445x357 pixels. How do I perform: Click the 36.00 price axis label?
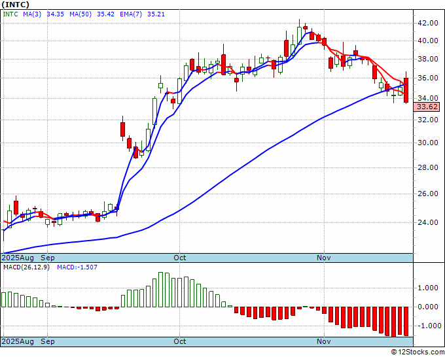point(429,78)
